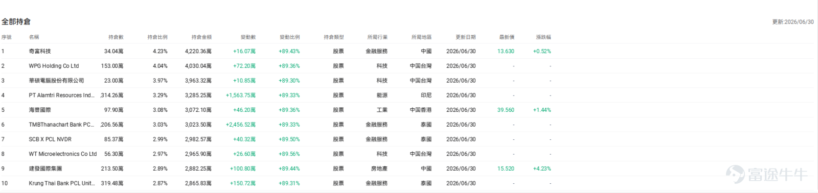Select Krung Thai Bank PCL Unit... name
Viewport: 818px width, 193px height.
(62, 183)
